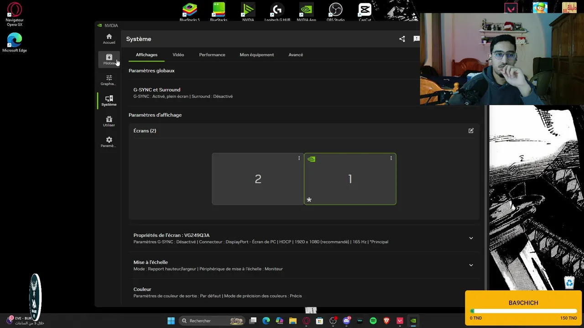
Task: Open Task View on the taskbar
Action: 253,321
